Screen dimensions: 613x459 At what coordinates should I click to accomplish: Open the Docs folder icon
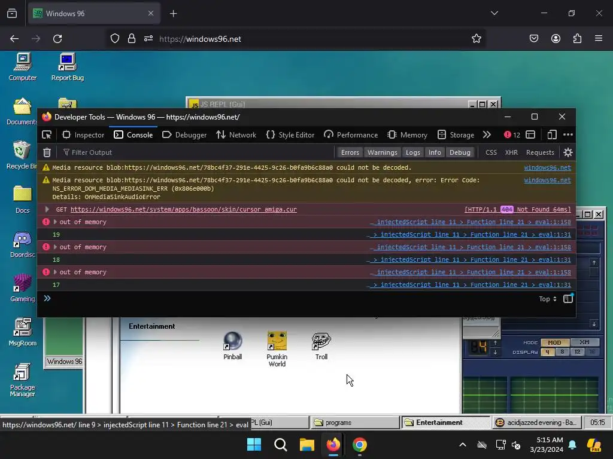pyautogui.click(x=22, y=200)
